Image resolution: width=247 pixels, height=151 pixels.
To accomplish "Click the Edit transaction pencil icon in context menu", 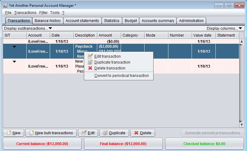I will [x=90, y=56].
